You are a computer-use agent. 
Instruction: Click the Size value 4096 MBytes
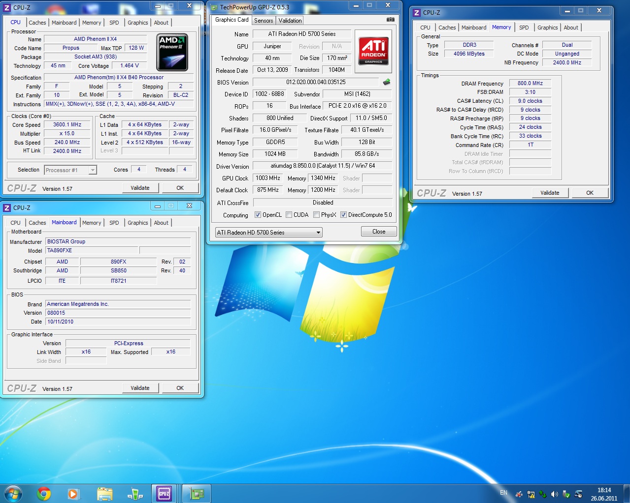pyautogui.click(x=469, y=54)
